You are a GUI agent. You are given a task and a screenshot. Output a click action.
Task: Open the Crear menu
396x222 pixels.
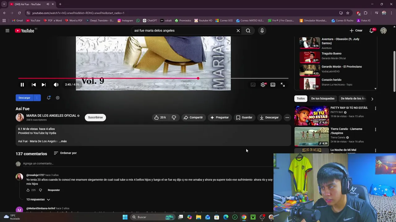pos(356,31)
